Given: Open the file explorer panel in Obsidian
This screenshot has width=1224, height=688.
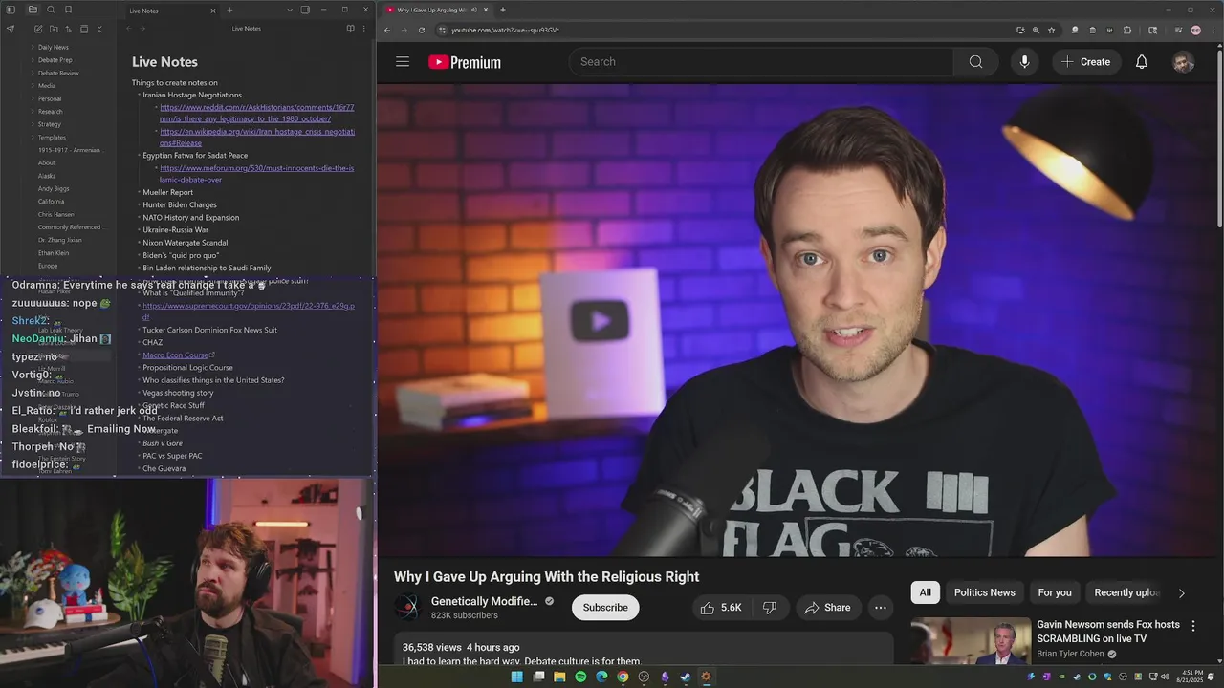Looking at the screenshot, I should pos(33,10).
